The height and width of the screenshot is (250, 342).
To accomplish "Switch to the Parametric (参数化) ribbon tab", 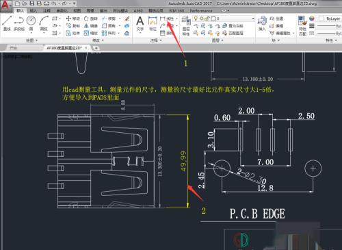I will click(62, 10).
